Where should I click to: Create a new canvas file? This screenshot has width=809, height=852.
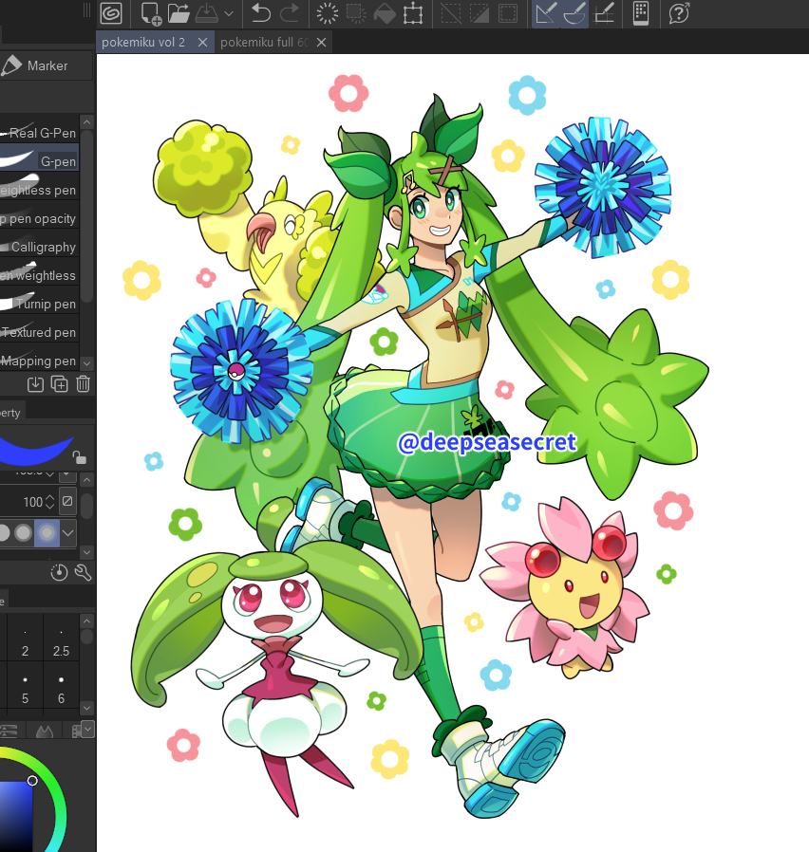coord(151,13)
